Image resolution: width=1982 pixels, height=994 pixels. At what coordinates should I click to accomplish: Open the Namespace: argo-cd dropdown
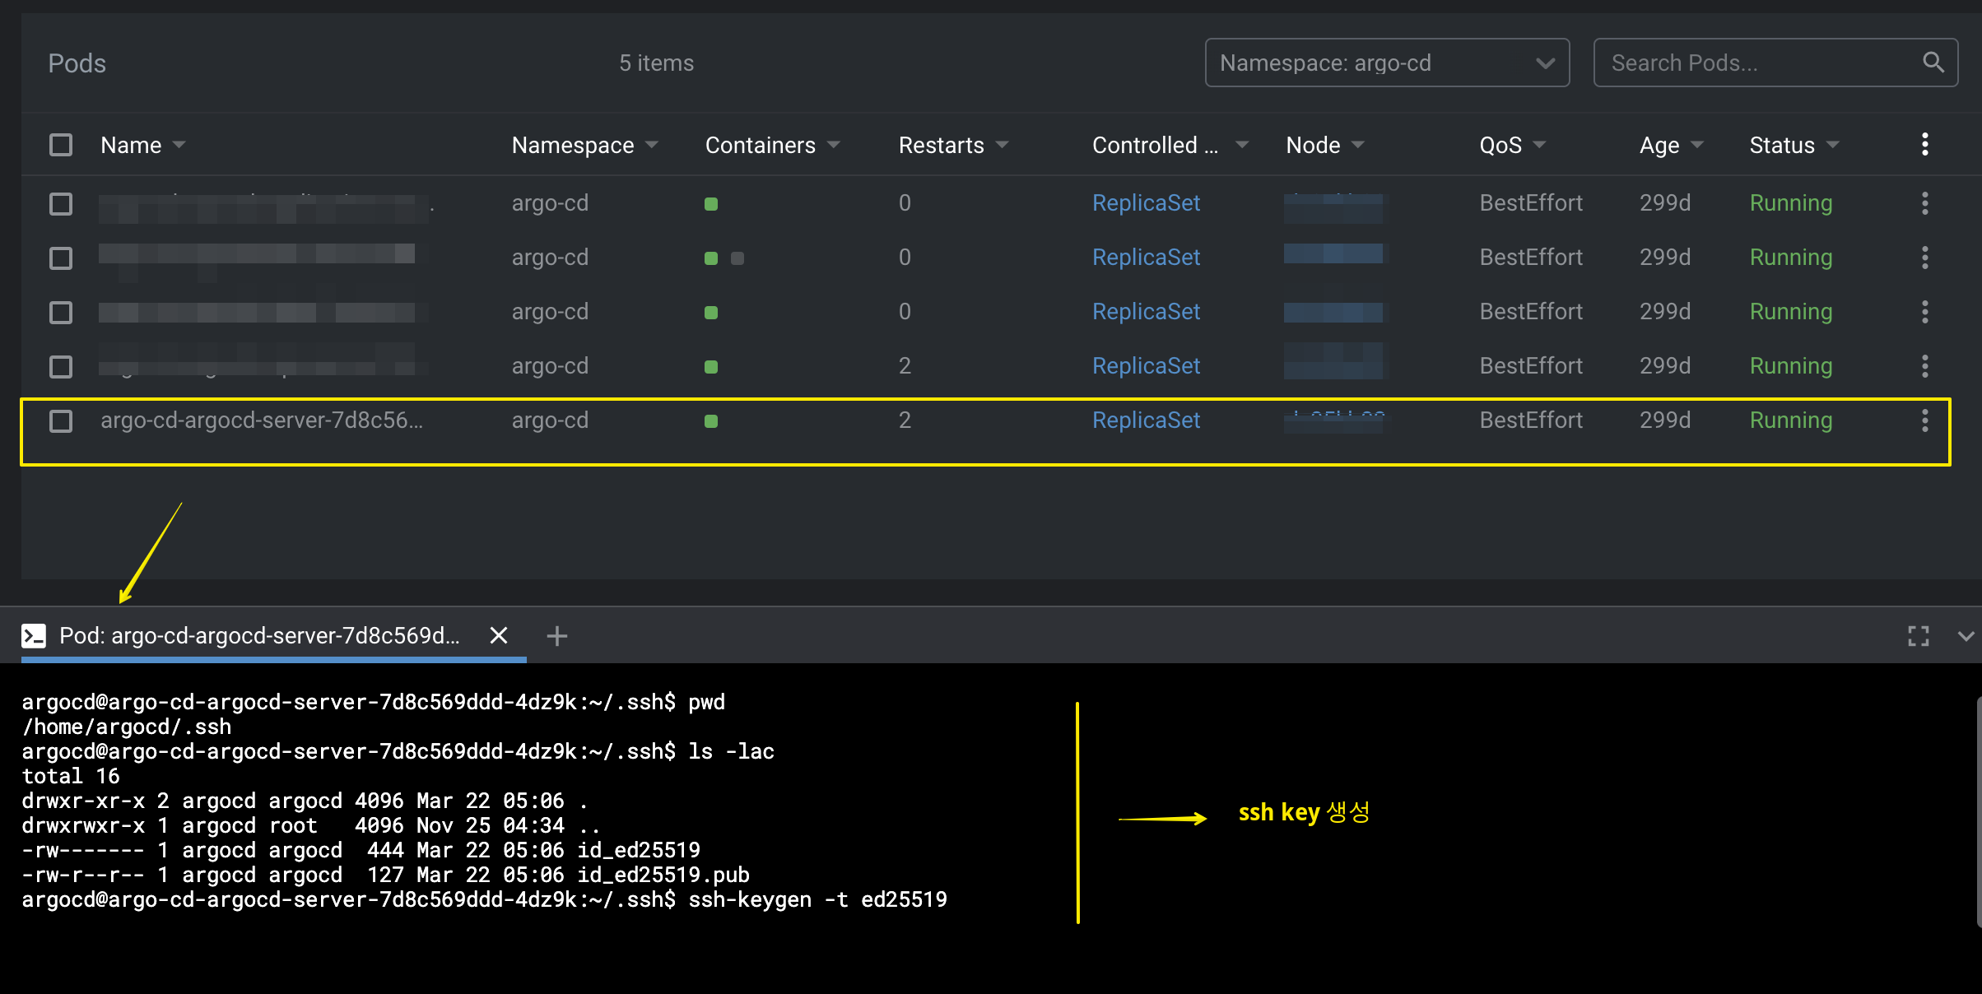[x=1387, y=63]
